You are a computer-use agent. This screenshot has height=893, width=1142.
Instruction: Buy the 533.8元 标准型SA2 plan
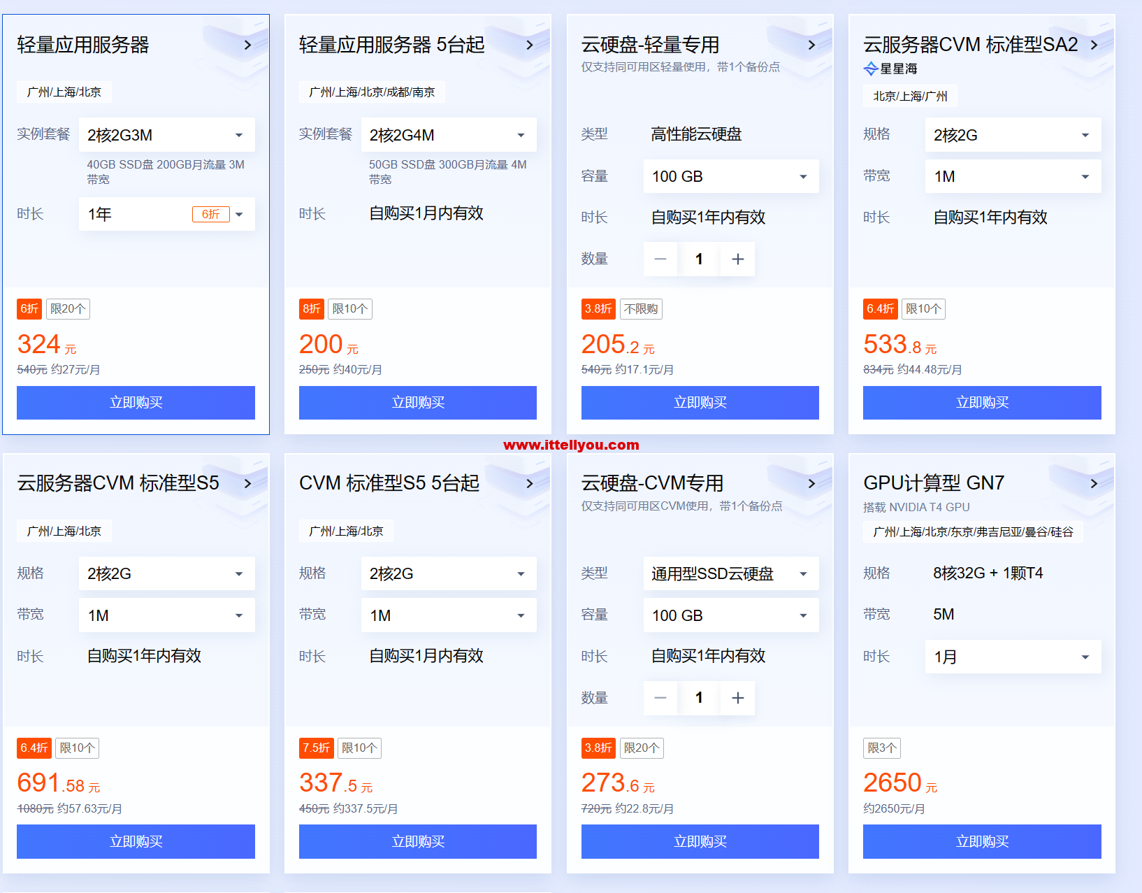coord(982,403)
